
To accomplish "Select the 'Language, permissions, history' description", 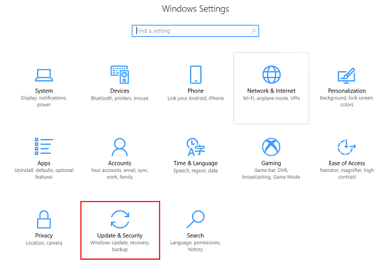I will tap(196, 246).
